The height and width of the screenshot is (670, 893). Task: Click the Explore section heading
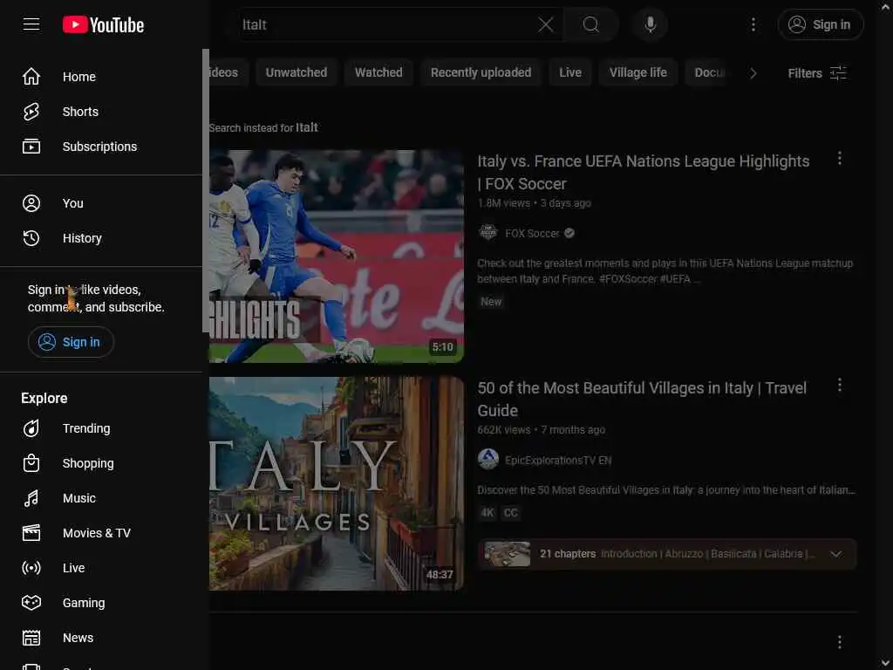[x=44, y=398]
